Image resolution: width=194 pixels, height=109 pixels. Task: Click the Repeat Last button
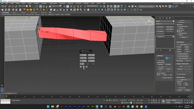pyautogui.click(x=183, y=80)
